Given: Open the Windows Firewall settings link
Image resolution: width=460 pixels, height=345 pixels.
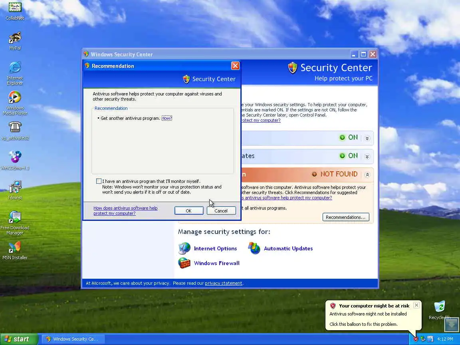Looking at the screenshot, I should (x=216, y=263).
